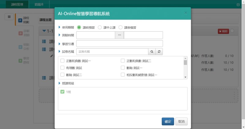This screenshot has width=245, height=129.
Task: Click the hamburger menu icon at left
Action: click(x=9, y=17)
